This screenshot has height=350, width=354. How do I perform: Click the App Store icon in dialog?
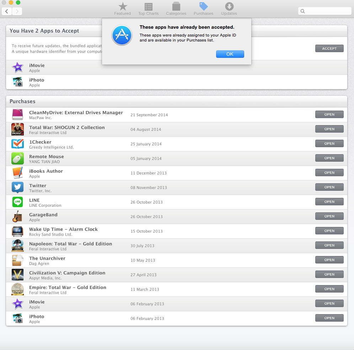[x=122, y=35]
